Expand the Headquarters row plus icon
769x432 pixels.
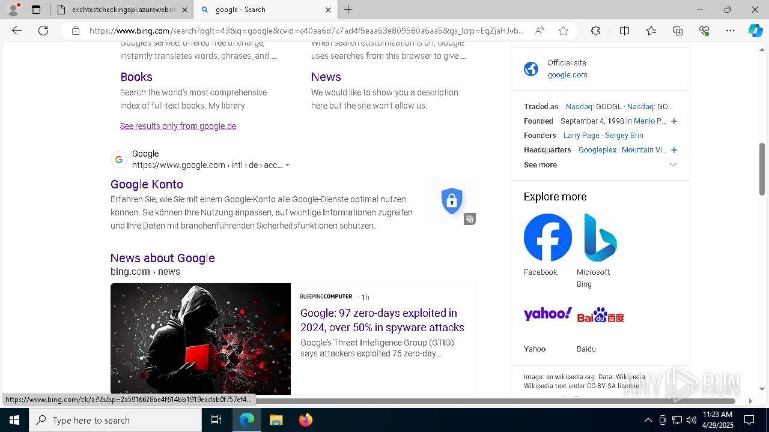click(x=674, y=150)
